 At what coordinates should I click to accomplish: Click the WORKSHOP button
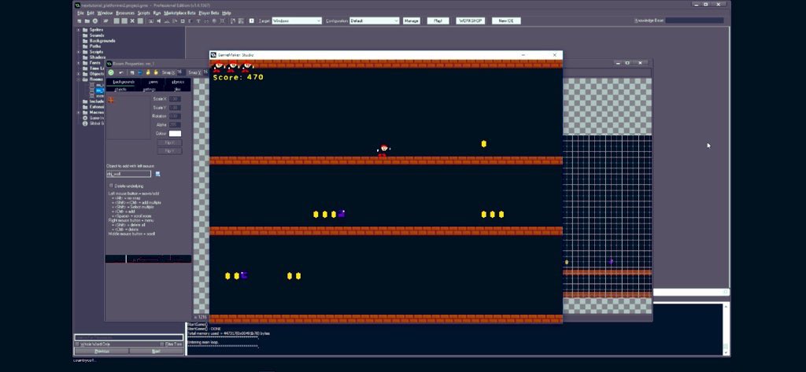point(471,21)
